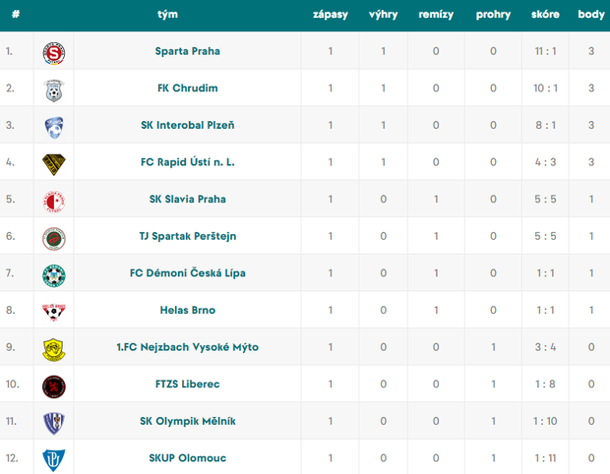The image size is (610, 474).
Task: Click the Sparta Praha club logo
Action: click(54, 53)
